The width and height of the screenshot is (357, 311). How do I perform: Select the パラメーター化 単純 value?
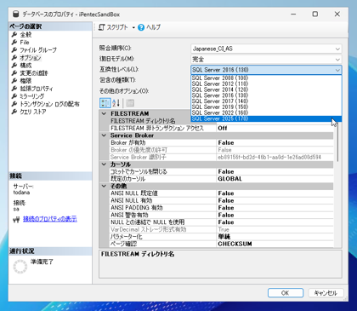click(275, 237)
